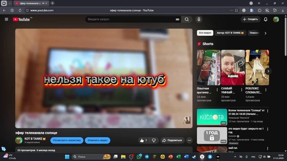Switch to Yandex Browser taskbar icon
The width and height of the screenshot is (287, 161).
point(202,157)
